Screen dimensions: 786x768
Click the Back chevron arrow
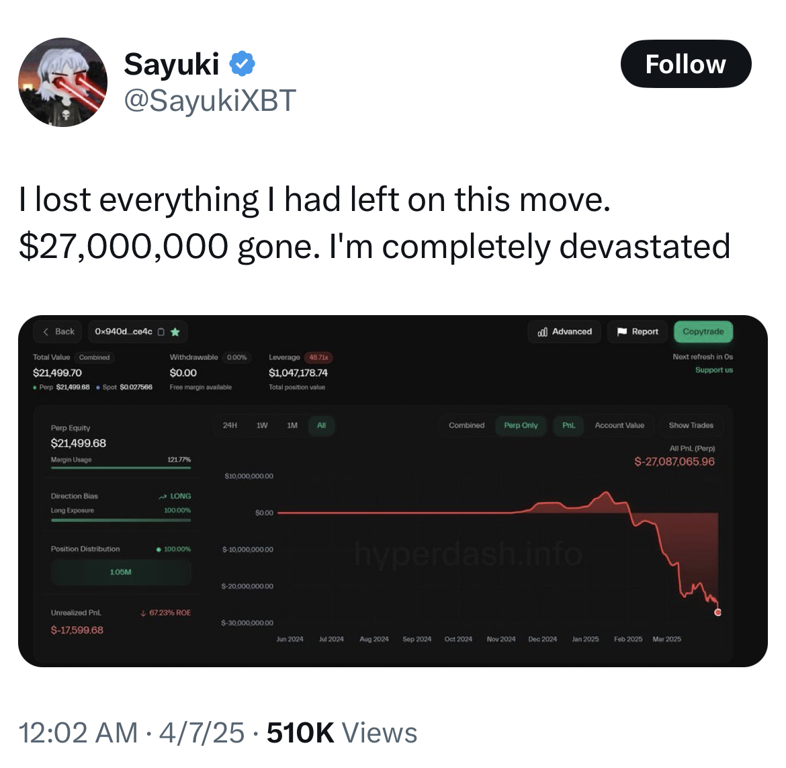pyautogui.click(x=45, y=331)
